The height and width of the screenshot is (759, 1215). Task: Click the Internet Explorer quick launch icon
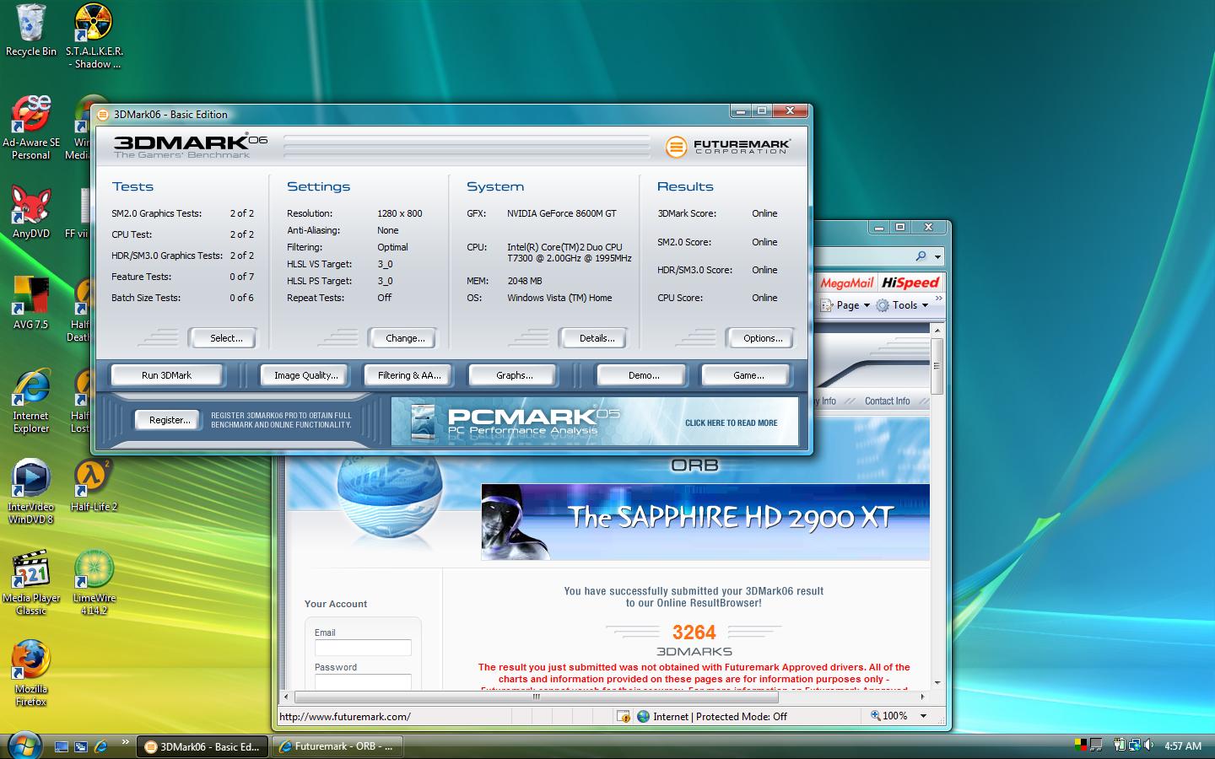(x=101, y=746)
